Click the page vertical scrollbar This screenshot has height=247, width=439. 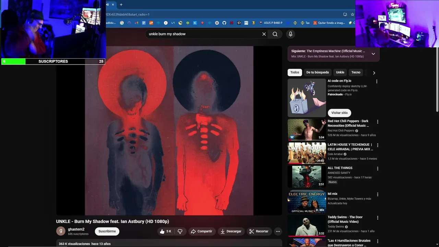click(x=437, y=79)
